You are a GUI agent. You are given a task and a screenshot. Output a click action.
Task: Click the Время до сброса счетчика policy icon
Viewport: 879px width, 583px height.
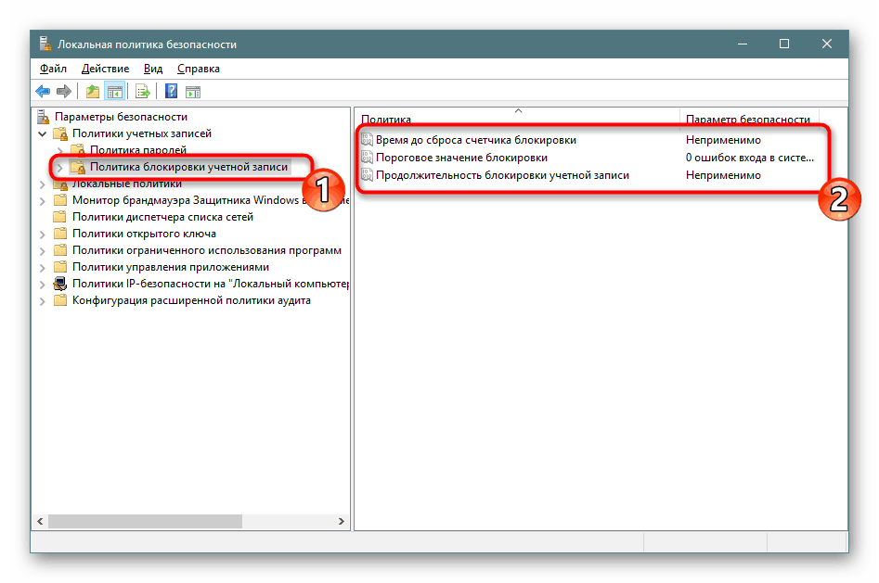pos(368,139)
